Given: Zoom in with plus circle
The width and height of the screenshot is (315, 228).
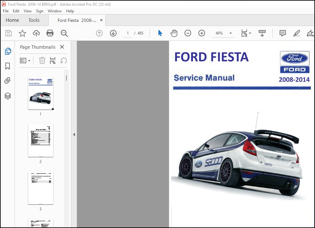Looking at the screenshot, I should coord(202,33).
